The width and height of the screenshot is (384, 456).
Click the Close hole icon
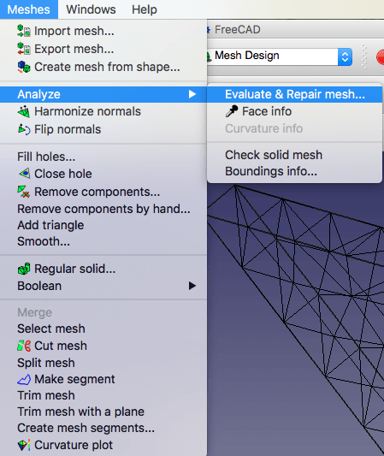[x=24, y=174]
